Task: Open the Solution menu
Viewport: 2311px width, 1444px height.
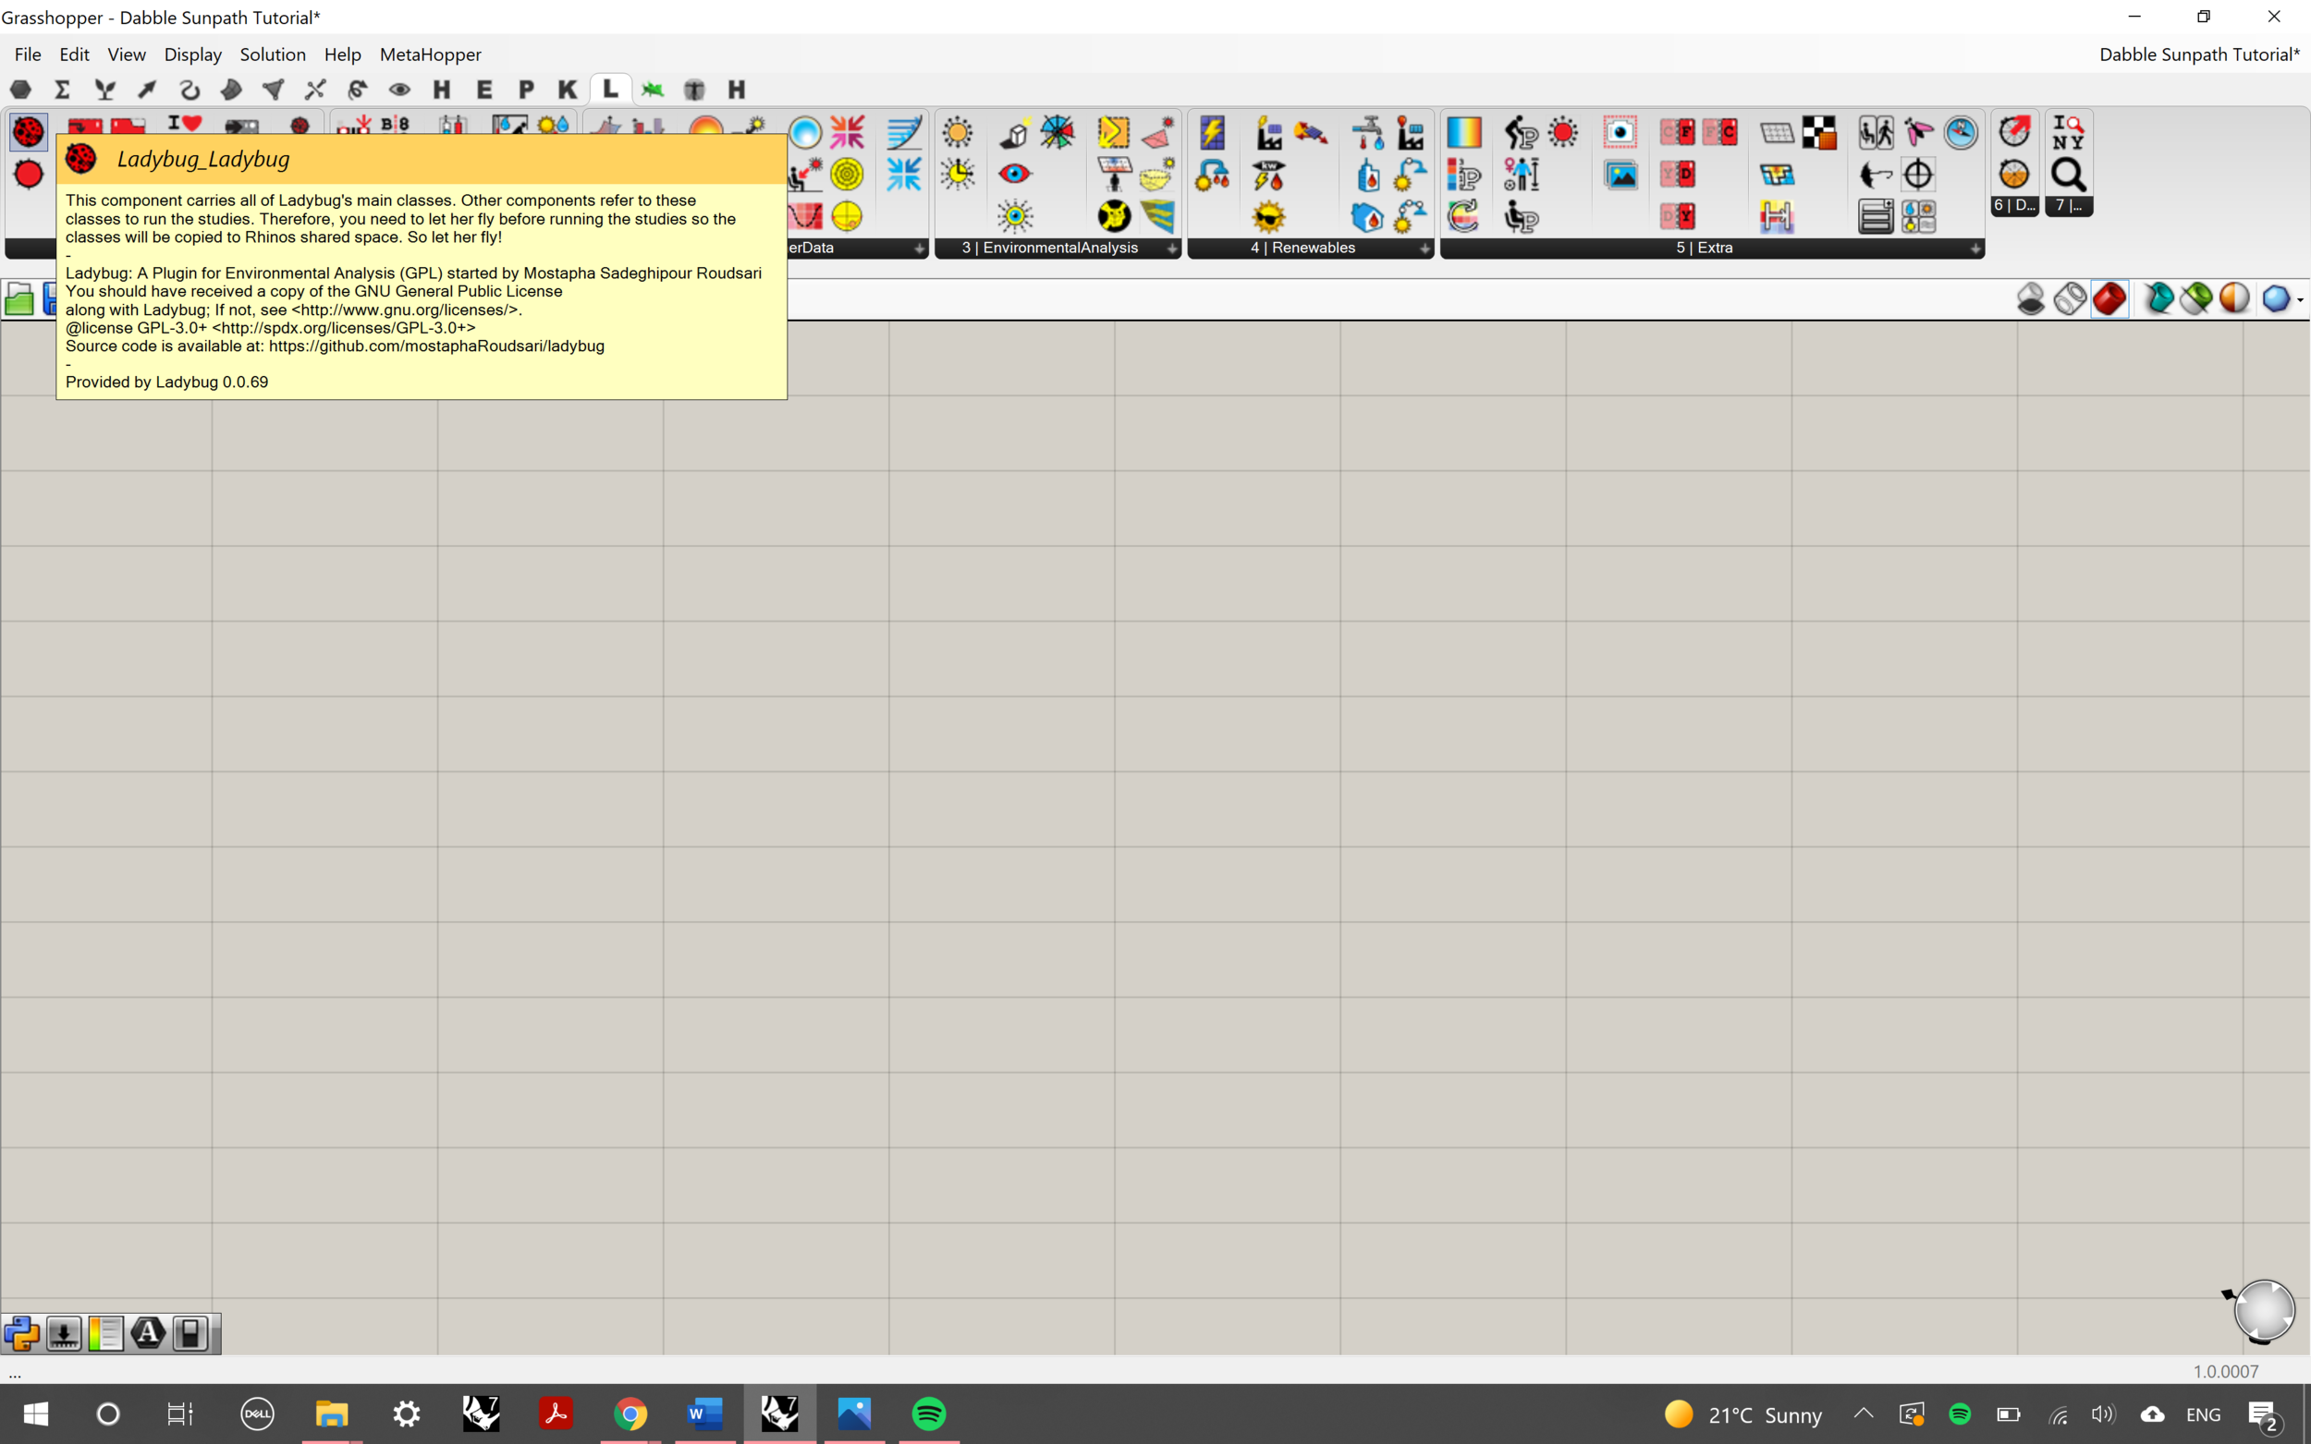Action: pos(273,55)
